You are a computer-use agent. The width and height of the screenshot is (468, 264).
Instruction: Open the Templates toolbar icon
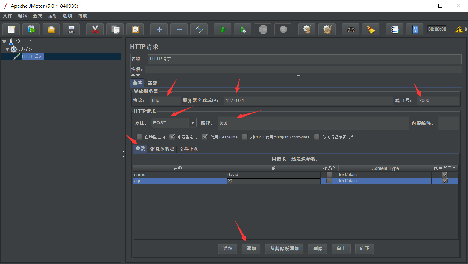pyautogui.click(x=31, y=29)
